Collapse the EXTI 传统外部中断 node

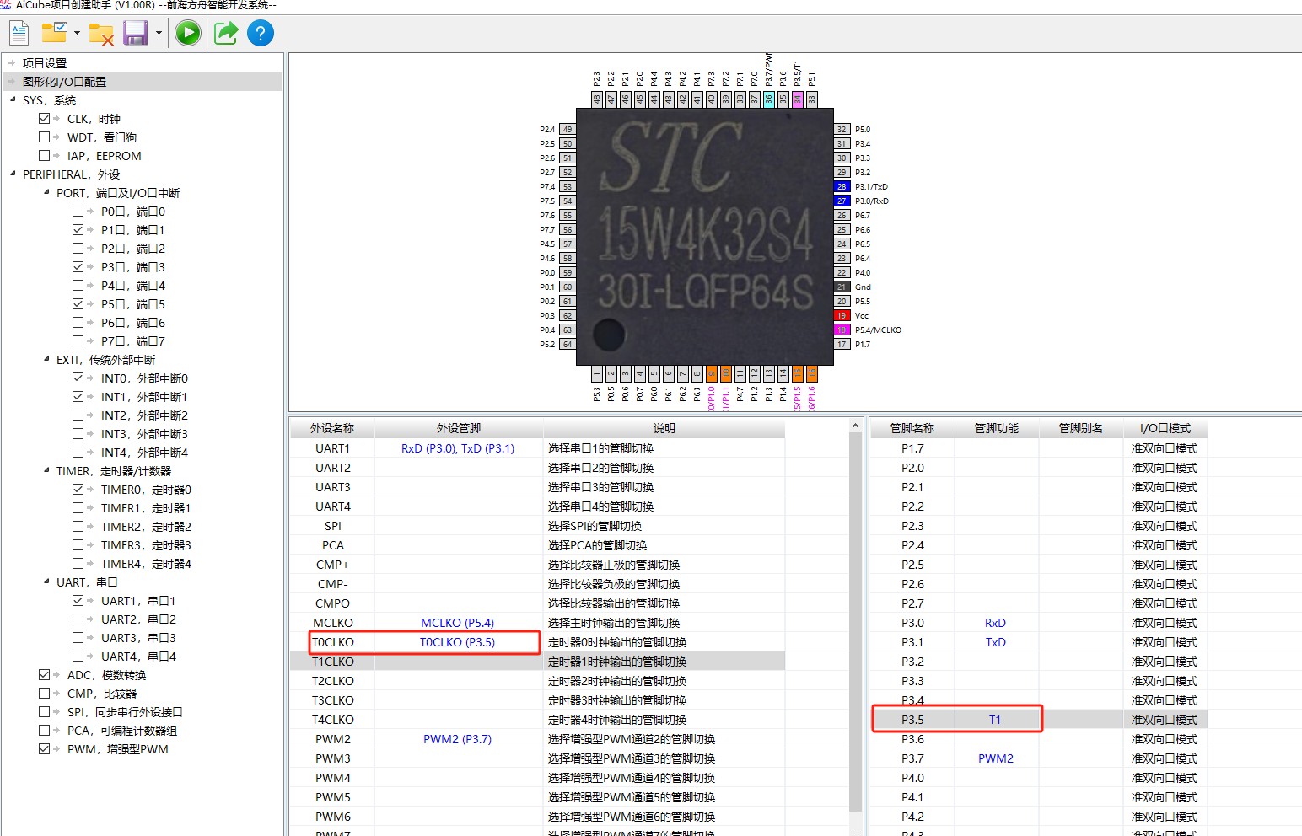[46, 360]
